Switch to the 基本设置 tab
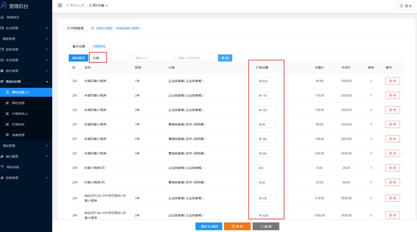Screen dimensions: 417x232 click(x=79, y=46)
